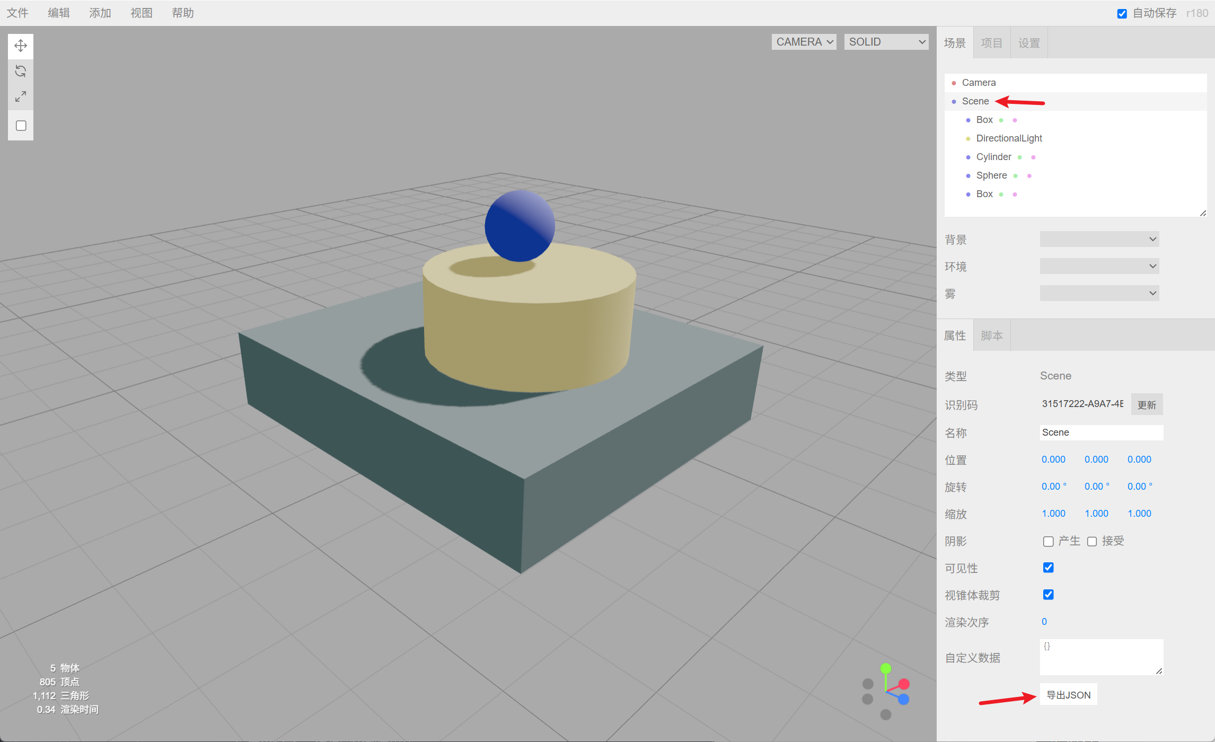The height and width of the screenshot is (742, 1215).
Task: Click the red X axis gizmo ball
Action: click(x=904, y=684)
